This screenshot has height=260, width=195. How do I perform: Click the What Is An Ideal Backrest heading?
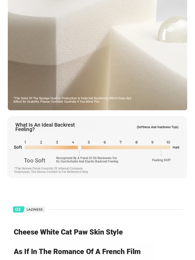point(45,127)
